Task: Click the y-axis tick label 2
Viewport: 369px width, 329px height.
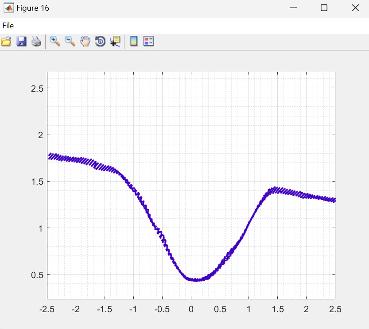Action: (x=40, y=135)
